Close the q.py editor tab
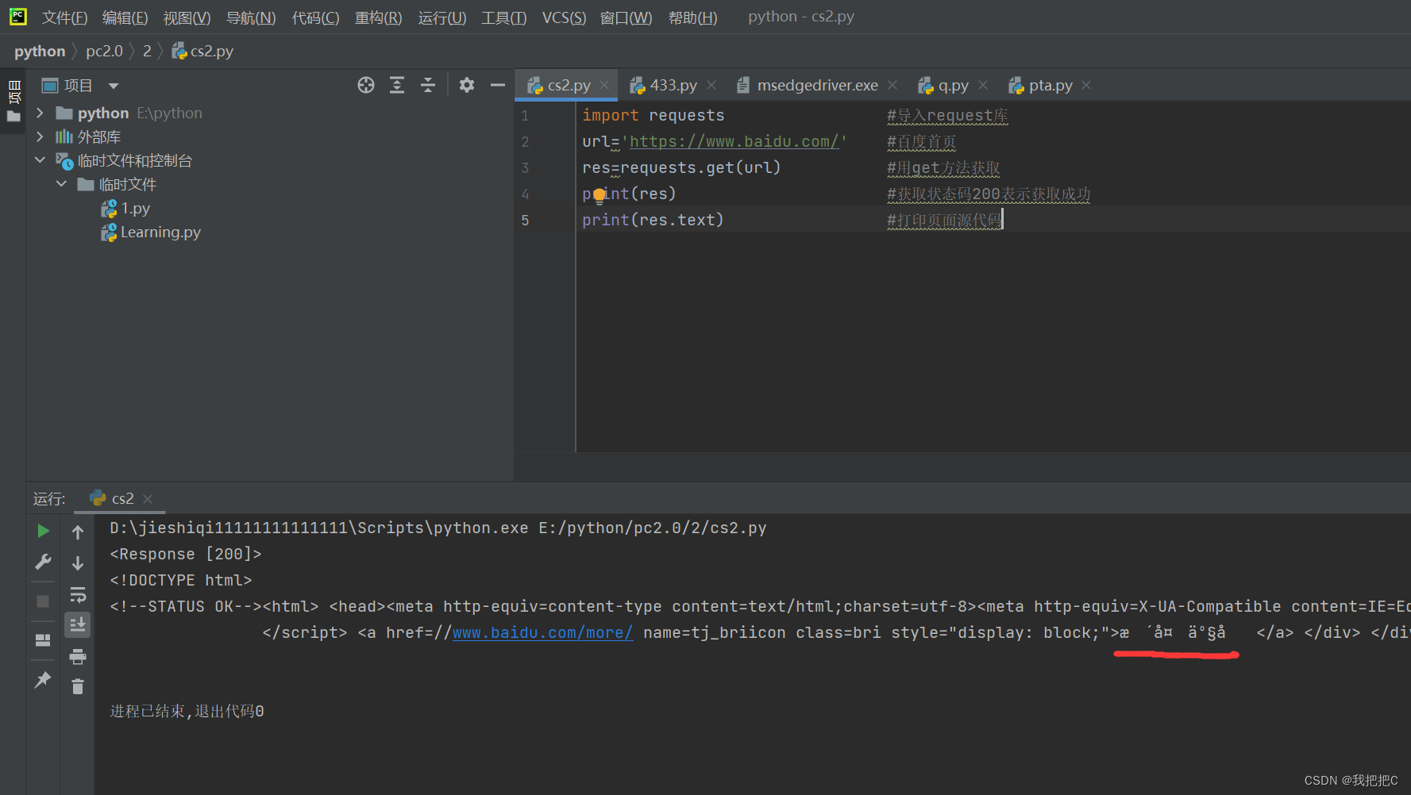The image size is (1411, 795). coord(983,84)
